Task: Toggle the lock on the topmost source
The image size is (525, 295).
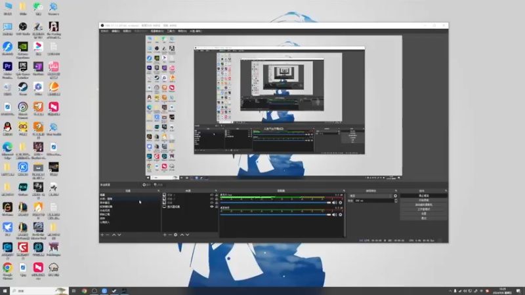Action: point(217,195)
